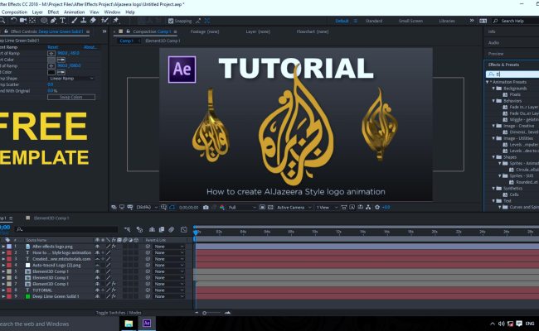Open composition mini-flowchart in timeline
This screenshot has width=539, height=331.
pos(127,229)
